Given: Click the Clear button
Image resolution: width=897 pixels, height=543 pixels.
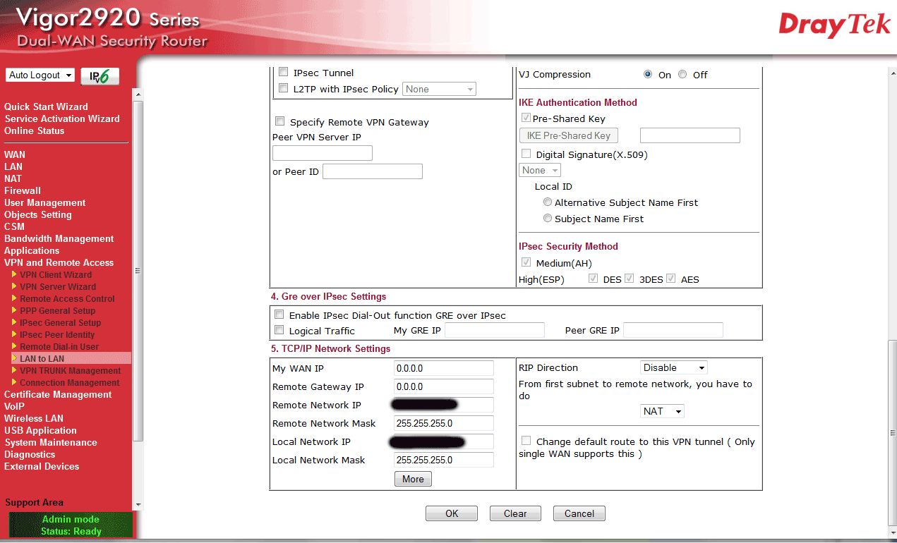Looking at the screenshot, I should click(x=515, y=513).
